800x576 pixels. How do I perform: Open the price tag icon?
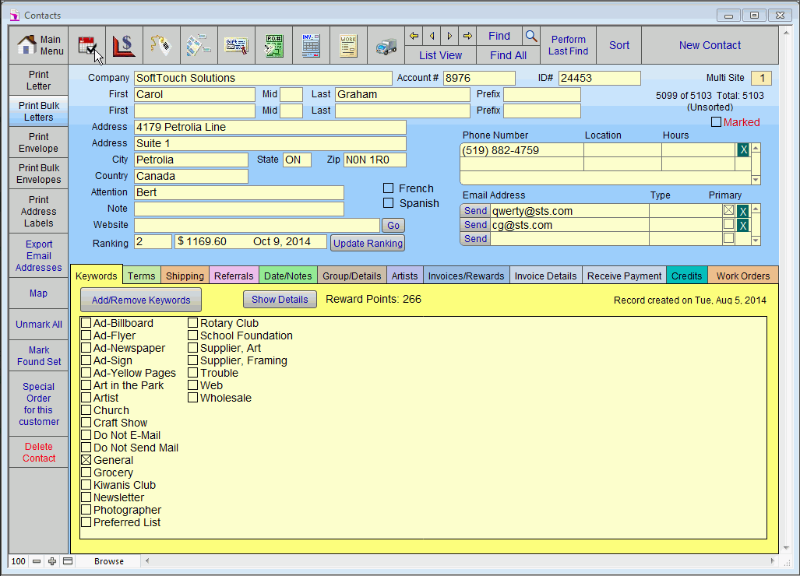[161, 46]
